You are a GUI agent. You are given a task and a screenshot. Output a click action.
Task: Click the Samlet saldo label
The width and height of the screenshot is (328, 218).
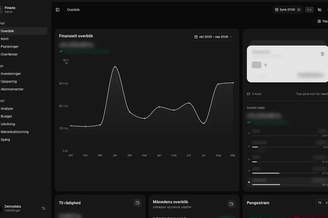tap(255, 108)
